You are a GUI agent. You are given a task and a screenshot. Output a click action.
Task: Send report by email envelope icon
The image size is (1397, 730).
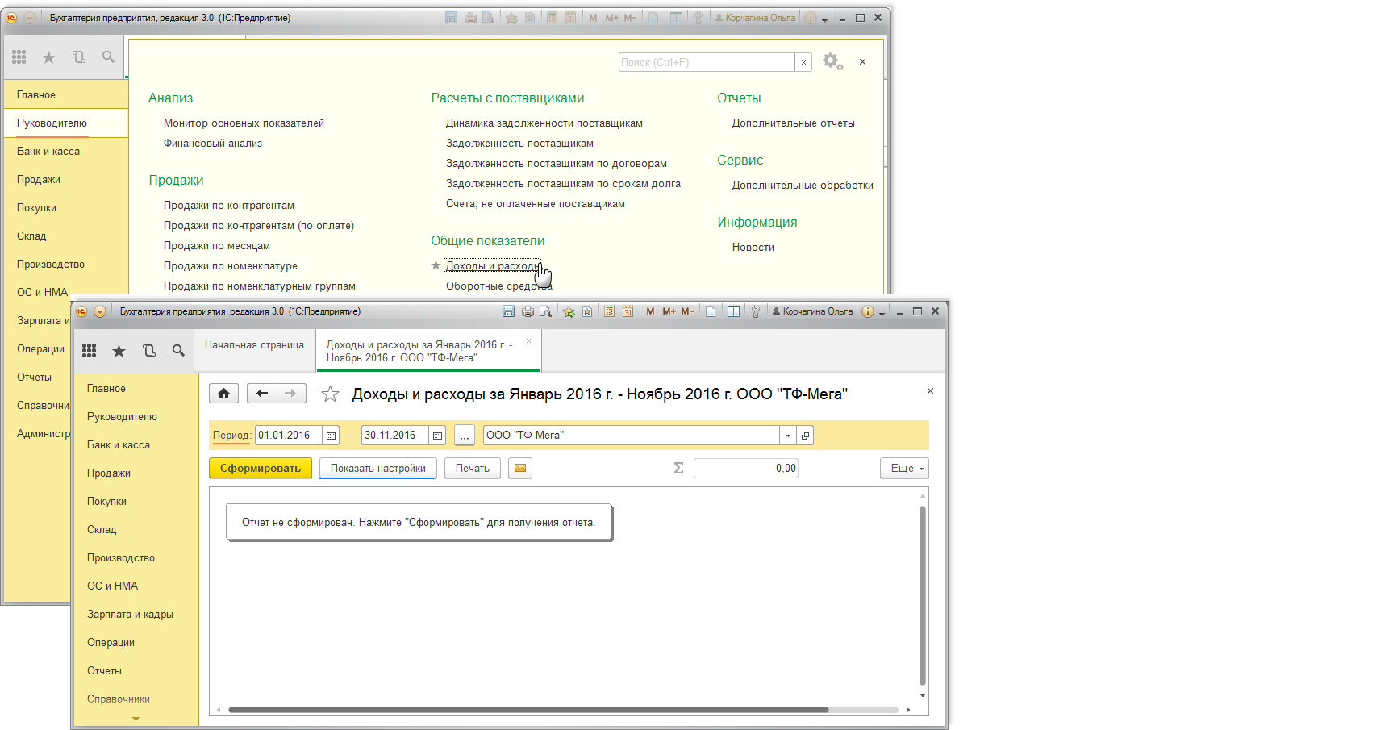coord(520,468)
